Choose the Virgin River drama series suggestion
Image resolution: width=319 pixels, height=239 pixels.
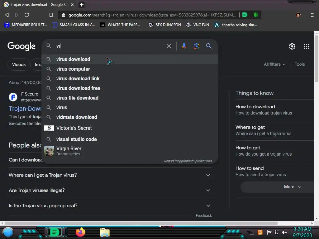click(x=130, y=151)
